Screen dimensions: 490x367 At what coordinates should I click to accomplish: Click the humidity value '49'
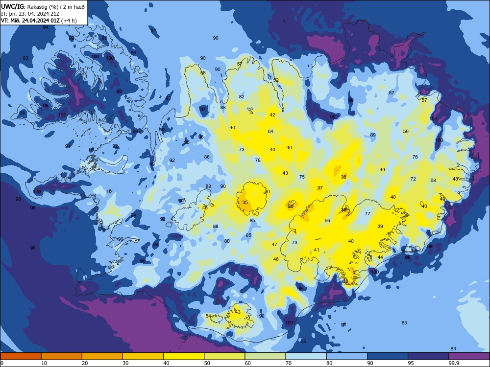382,169
